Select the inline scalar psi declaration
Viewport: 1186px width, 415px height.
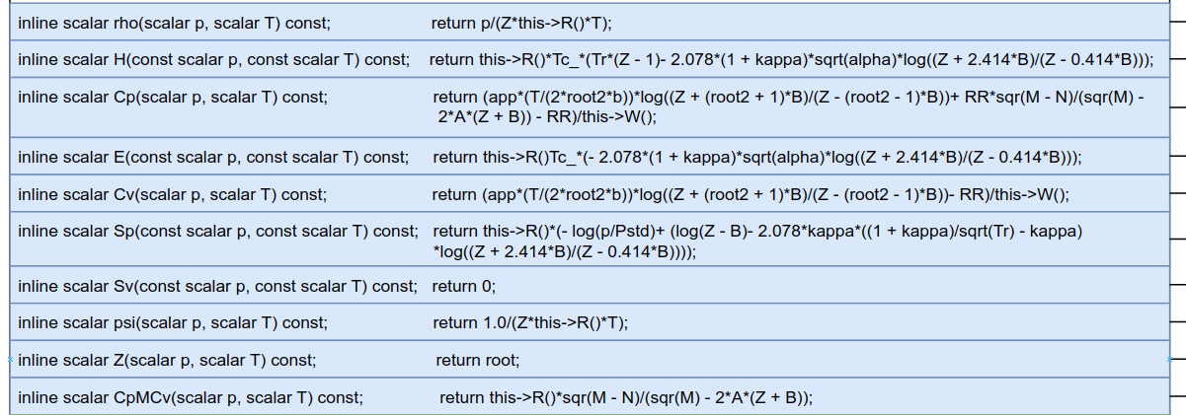click(173, 322)
